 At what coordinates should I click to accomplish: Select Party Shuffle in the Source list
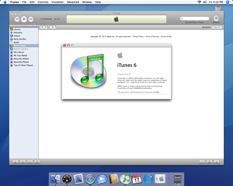point(24,39)
